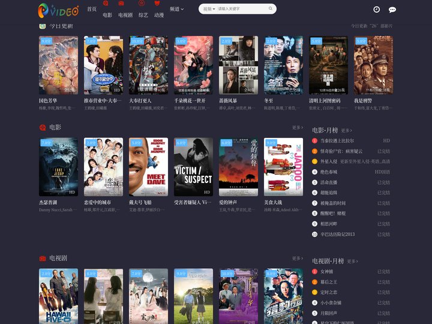Open 国色芳华 title link
The height and width of the screenshot is (324, 432).
click(x=48, y=101)
